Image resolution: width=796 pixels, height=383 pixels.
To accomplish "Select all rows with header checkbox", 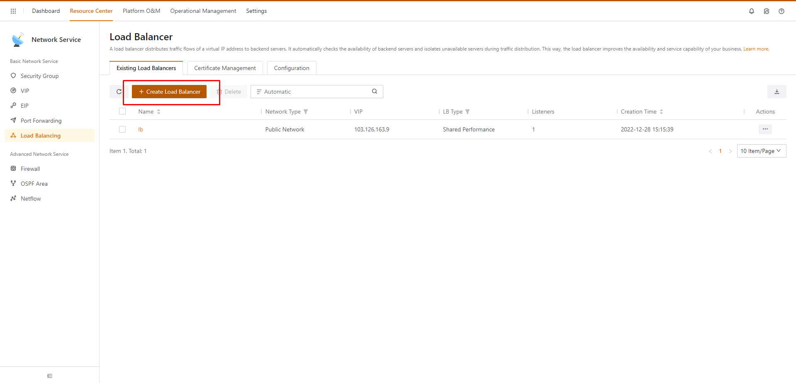I will coord(122,111).
